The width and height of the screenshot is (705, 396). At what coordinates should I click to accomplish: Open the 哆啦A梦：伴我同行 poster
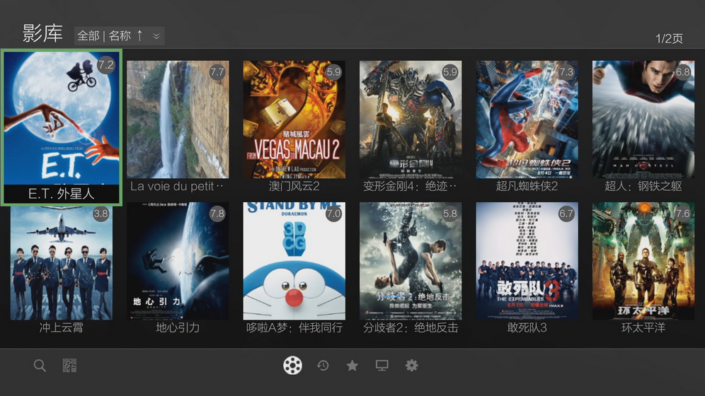[294, 261]
